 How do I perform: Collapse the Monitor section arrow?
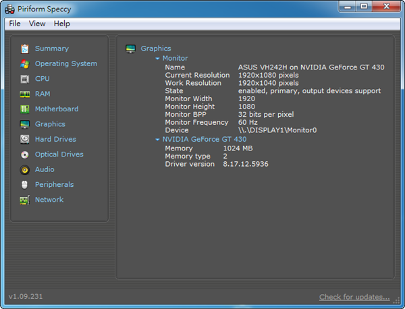point(158,59)
